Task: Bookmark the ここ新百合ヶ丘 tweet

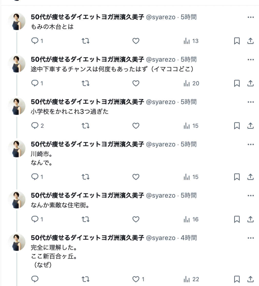Action: pyautogui.click(x=237, y=279)
